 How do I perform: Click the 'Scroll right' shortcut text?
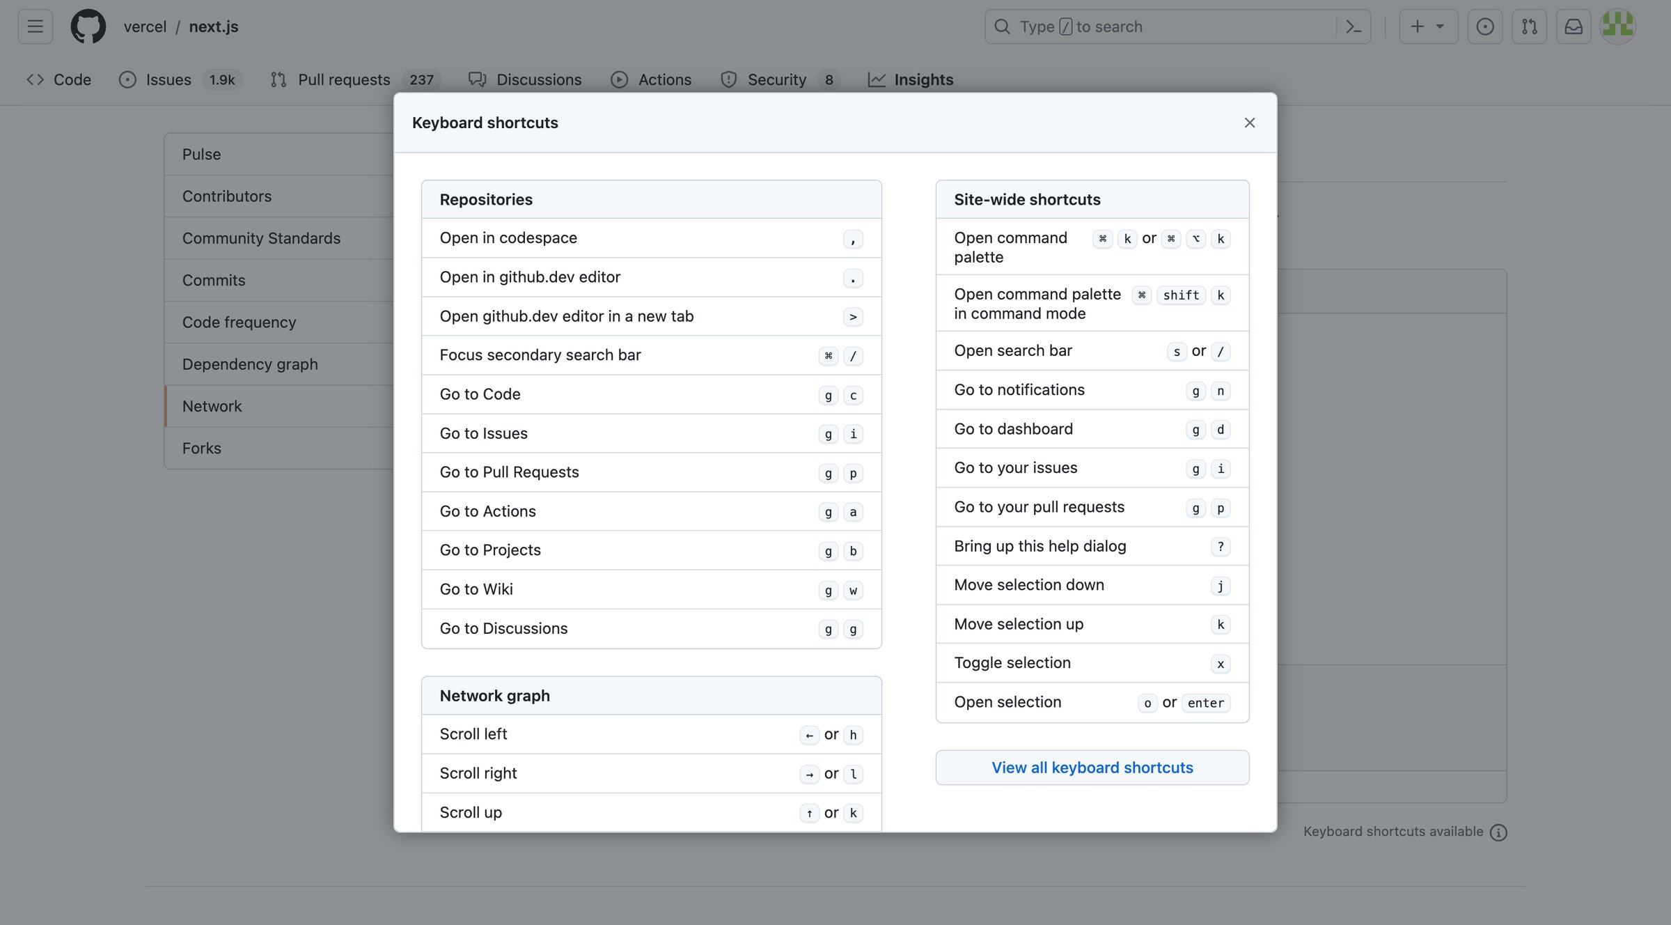pos(478,773)
